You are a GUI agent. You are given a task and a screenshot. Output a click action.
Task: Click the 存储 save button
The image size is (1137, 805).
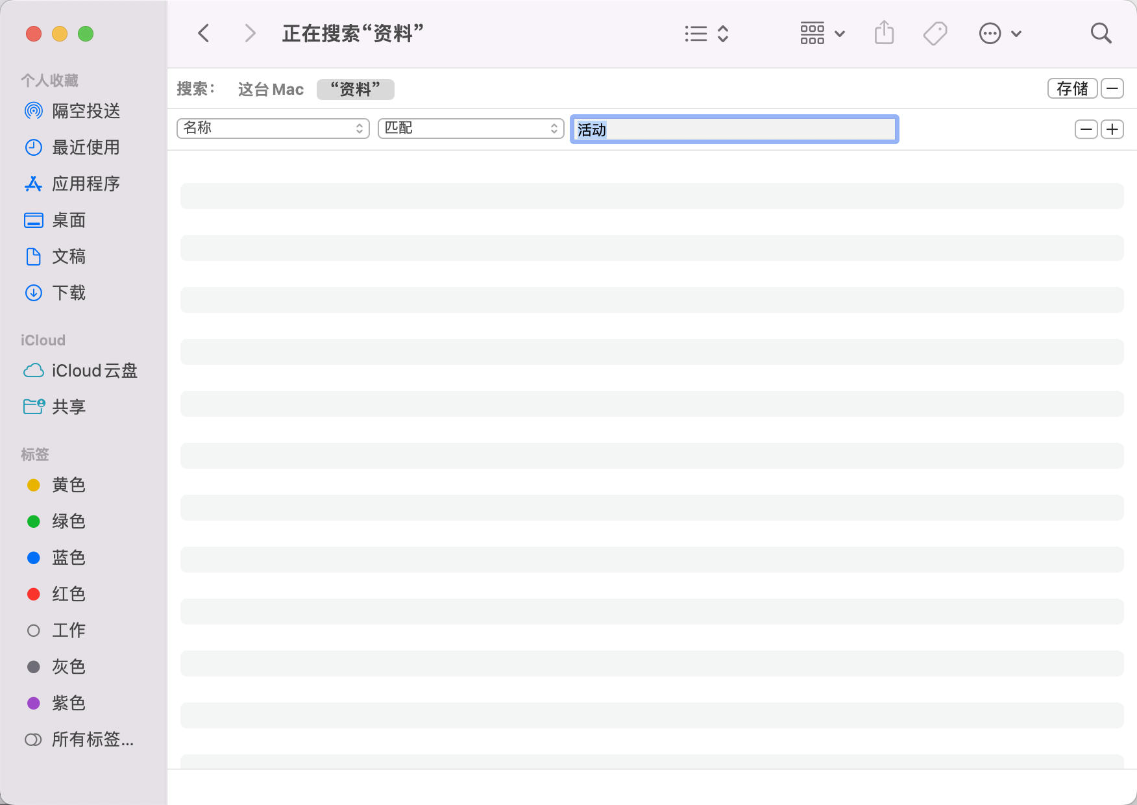(1072, 88)
